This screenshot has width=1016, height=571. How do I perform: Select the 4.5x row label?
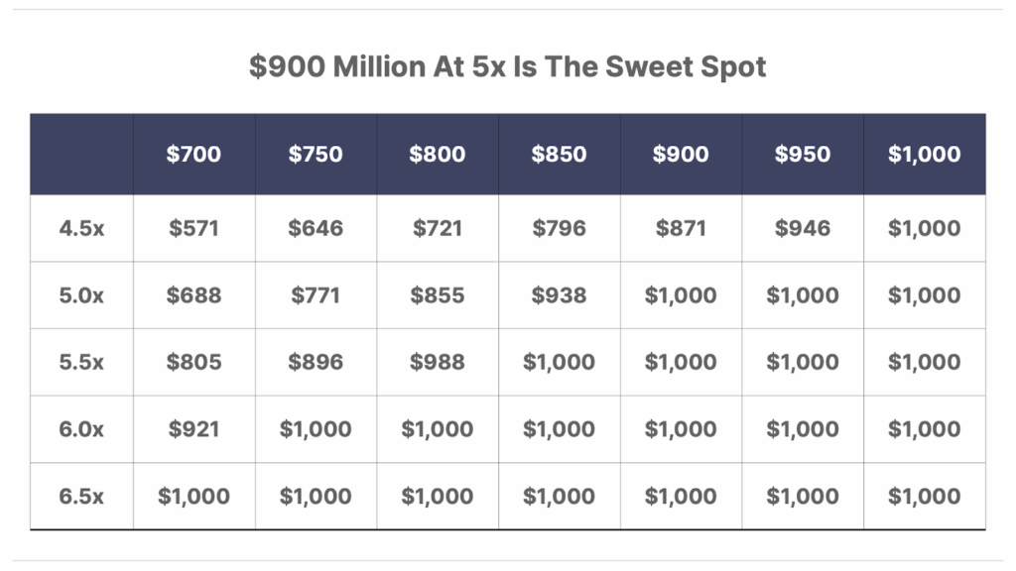point(81,229)
